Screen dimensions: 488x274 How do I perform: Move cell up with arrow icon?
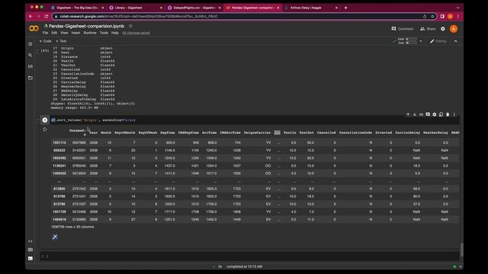click(408, 115)
